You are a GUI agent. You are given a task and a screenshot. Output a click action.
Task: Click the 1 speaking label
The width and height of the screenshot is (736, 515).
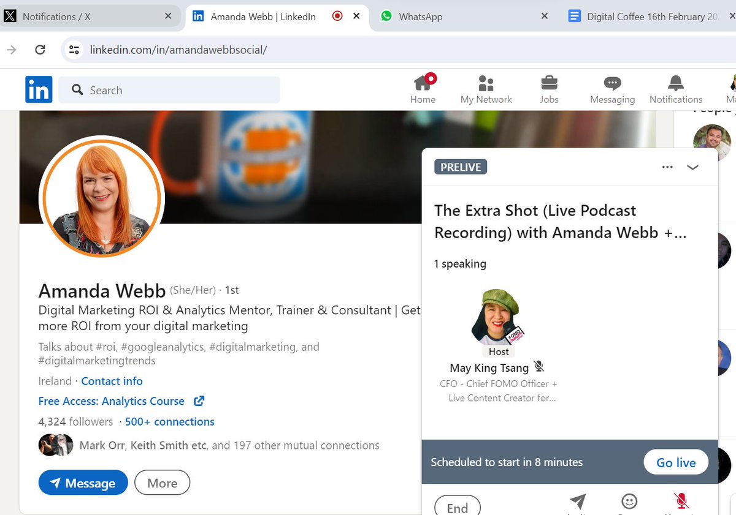click(x=460, y=264)
